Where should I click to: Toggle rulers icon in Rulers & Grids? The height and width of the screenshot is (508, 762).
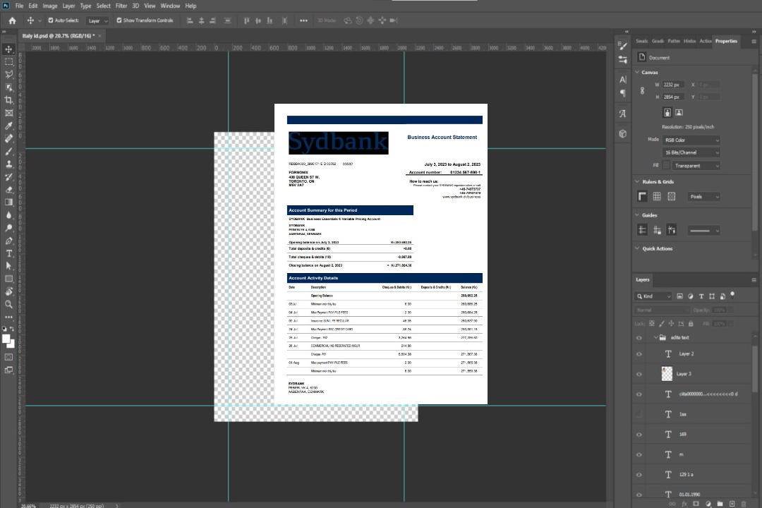643,196
